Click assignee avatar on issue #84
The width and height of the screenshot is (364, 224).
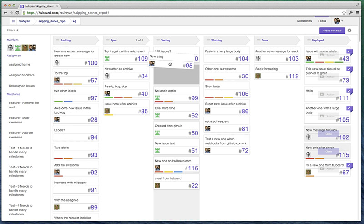tap(107, 76)
